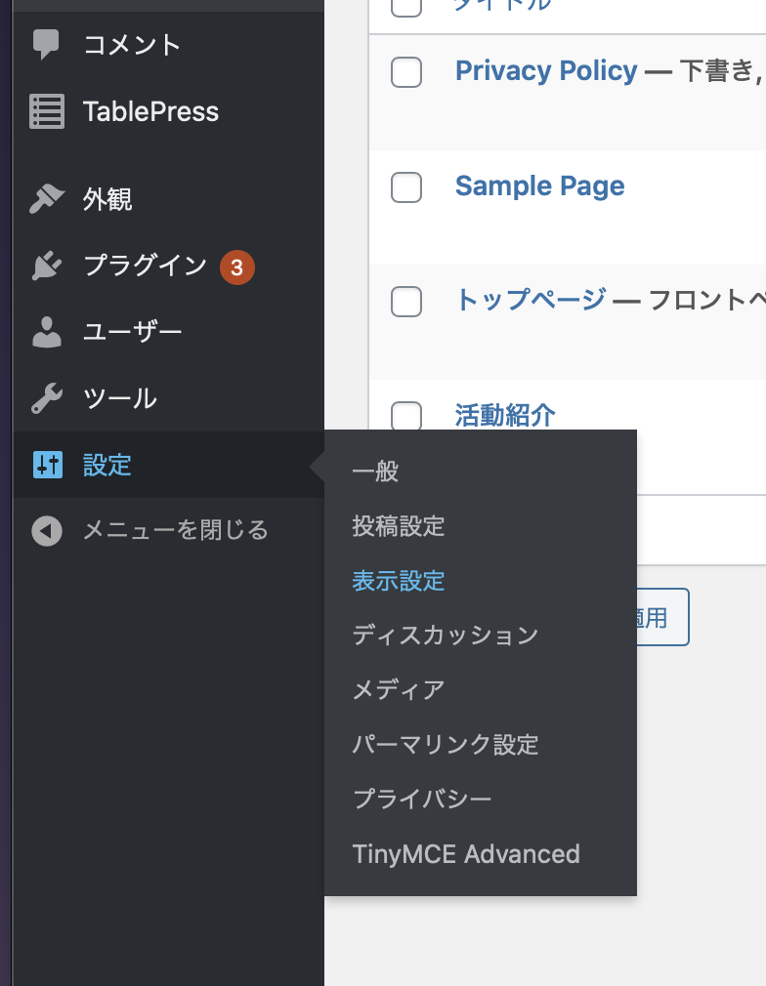Click the collapse menu arrow icon
Viewport: 766px width, 986px height.
tap(47, 531)
